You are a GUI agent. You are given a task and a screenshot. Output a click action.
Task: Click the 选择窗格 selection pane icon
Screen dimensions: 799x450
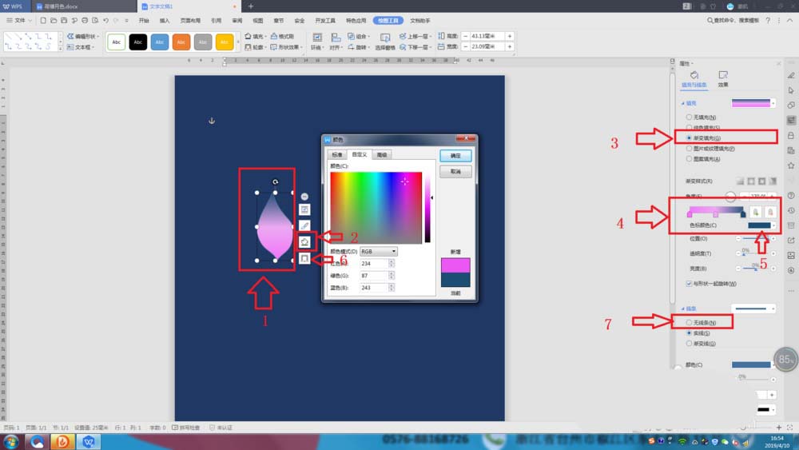[385, 38]
